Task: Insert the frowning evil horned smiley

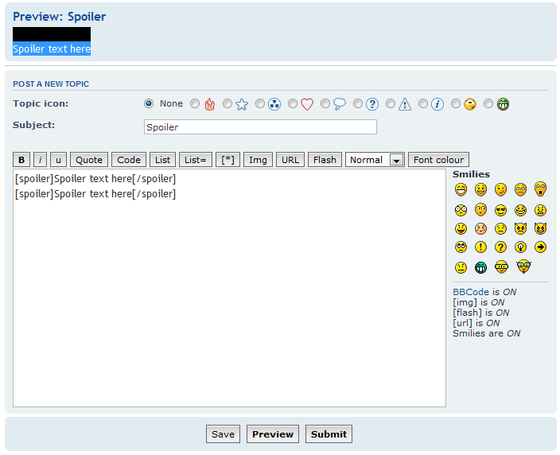Action: (520, 228)
